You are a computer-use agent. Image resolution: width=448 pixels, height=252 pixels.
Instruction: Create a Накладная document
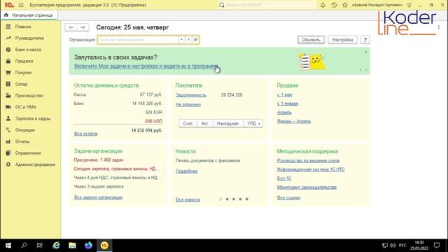tap(227, 123)
